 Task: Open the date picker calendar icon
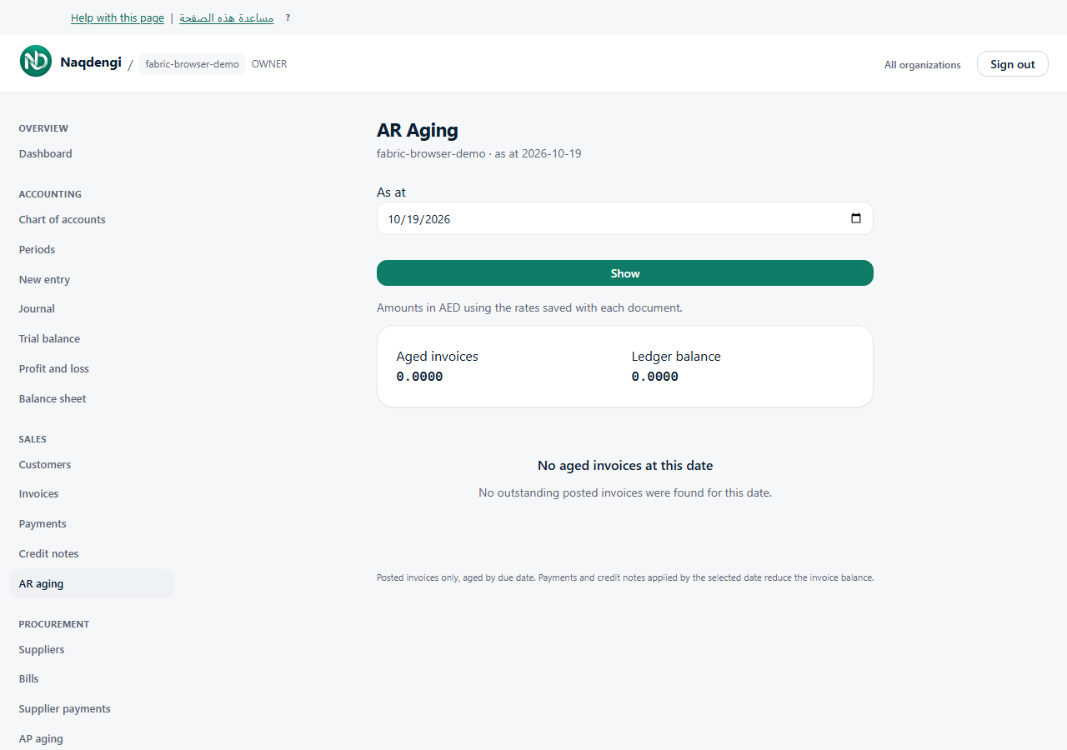(x=856, y=218)
